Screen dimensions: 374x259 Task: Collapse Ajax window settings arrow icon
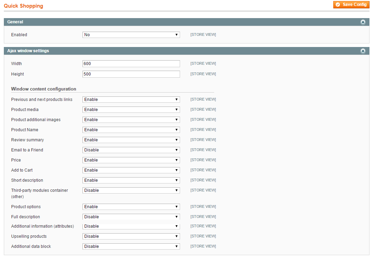point(363,51)
